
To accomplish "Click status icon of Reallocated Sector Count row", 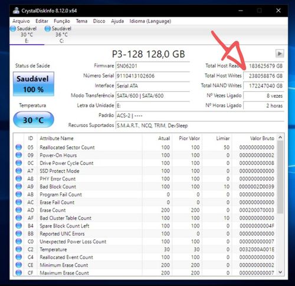I will point(18,147).
